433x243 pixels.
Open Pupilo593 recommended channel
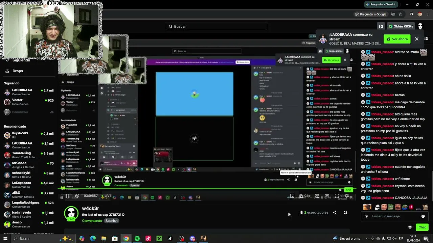pos(29,135)
